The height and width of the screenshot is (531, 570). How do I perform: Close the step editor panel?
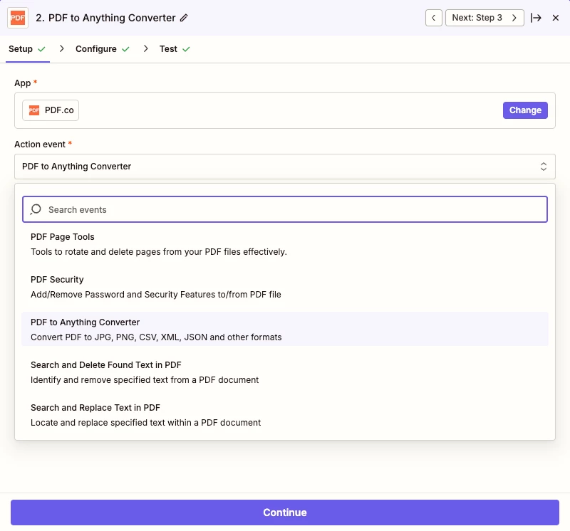click(556, 18)
